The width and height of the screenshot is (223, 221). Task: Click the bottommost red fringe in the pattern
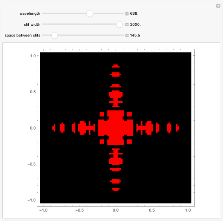click(116, 189)
